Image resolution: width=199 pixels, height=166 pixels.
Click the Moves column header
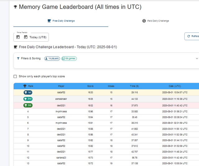[x=111, y=86]
